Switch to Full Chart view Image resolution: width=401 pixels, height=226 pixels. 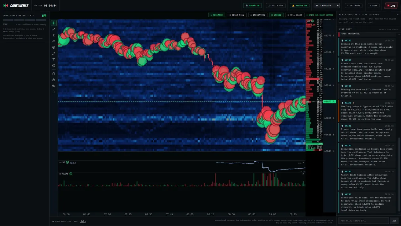coord(295,15)
